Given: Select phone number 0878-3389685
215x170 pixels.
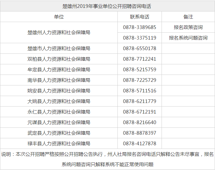Looking at the screenshot, I should pyautogui.click(x=140, y=27).
